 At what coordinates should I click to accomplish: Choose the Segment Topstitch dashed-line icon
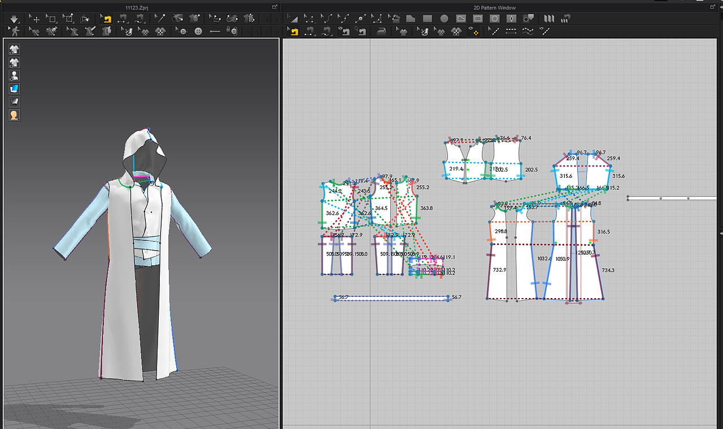pyautogui.click(x=511, y=32)
